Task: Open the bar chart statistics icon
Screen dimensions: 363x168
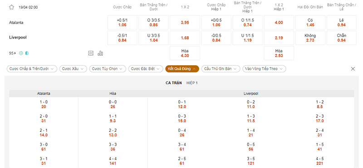Action: coord(100,53)
